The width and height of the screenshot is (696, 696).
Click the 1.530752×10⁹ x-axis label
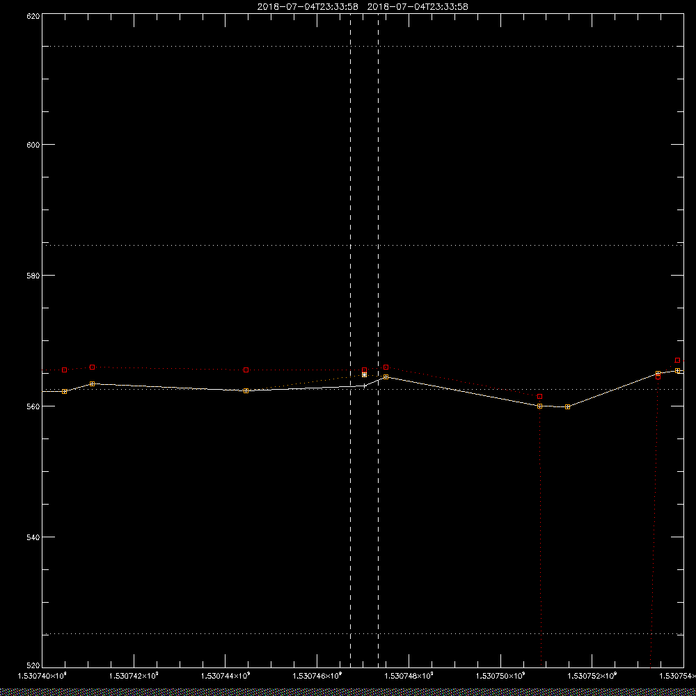[592, 676]
